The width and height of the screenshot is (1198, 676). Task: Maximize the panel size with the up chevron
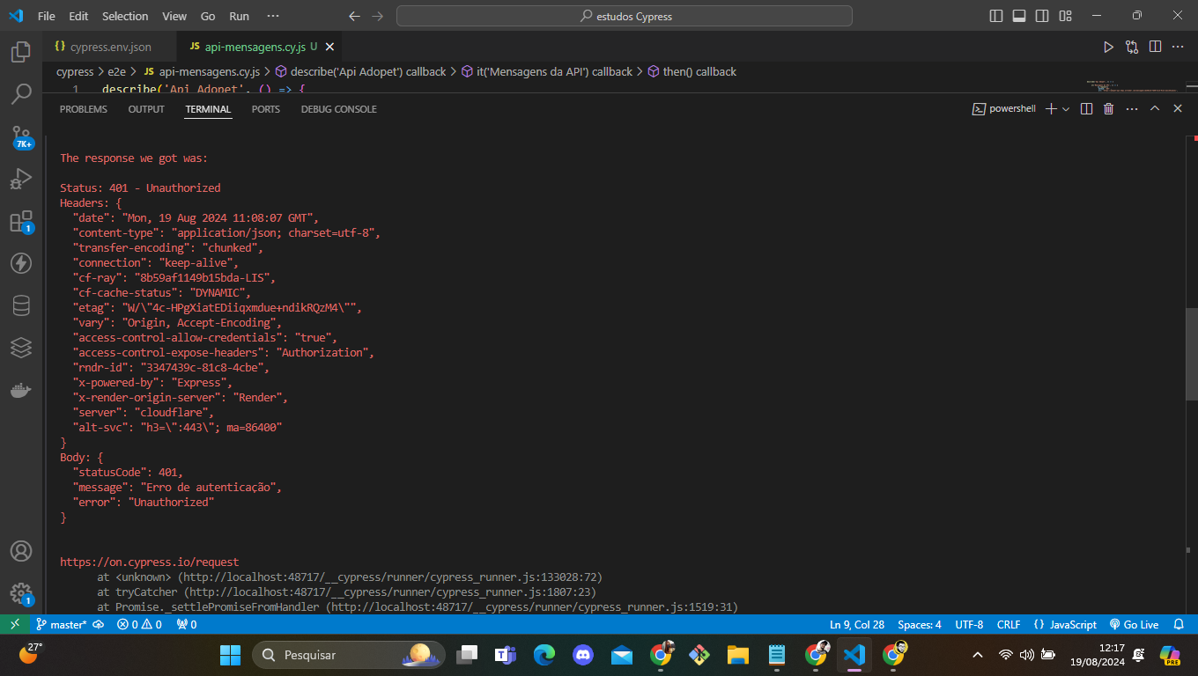(x=1155, y=109)
